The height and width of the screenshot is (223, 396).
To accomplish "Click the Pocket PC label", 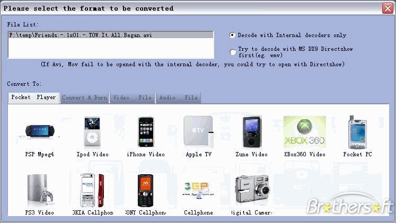I will [x=357, y=154].
